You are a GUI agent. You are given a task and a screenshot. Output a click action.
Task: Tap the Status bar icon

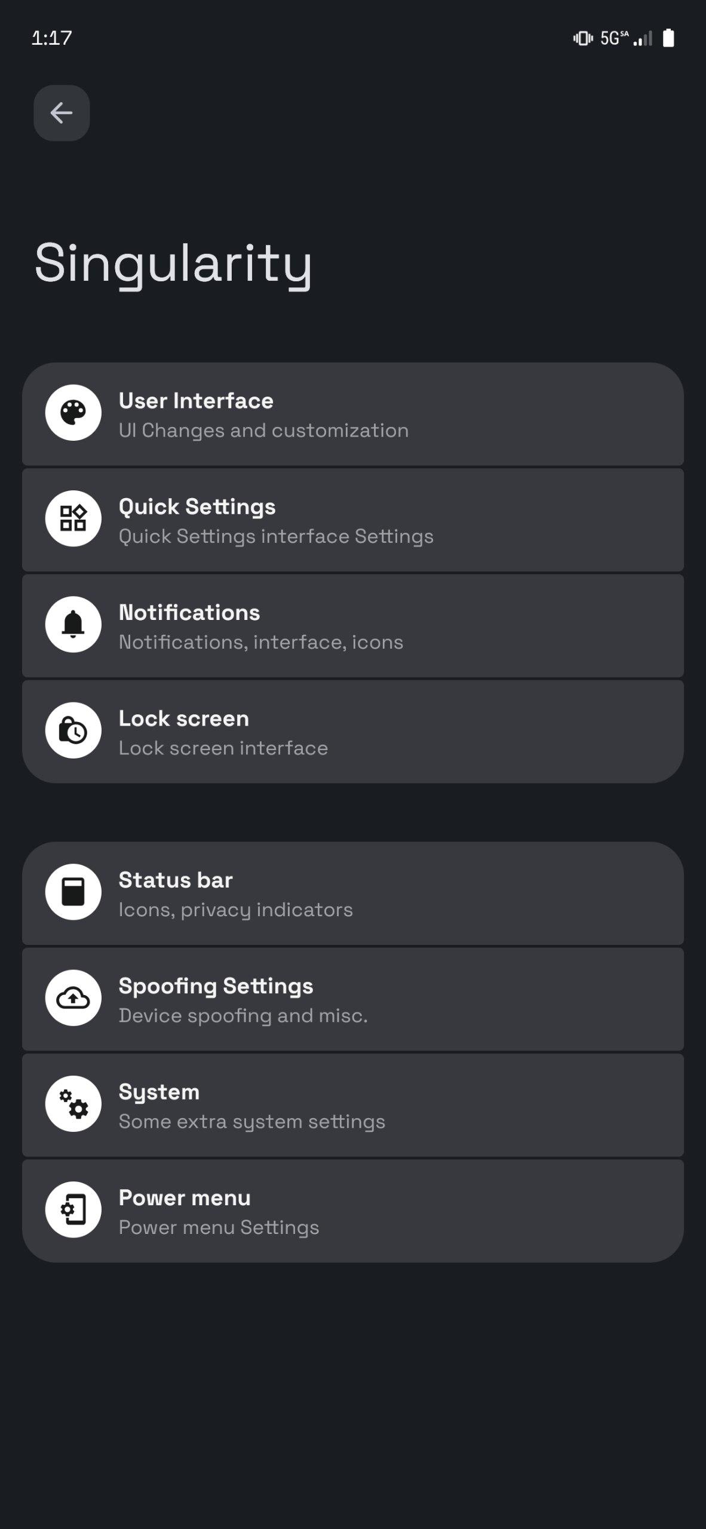73,892
